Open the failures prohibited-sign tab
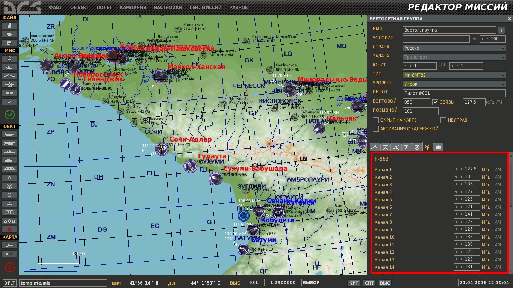The height and width of the screenshot is (288, 513). point(417,147)
